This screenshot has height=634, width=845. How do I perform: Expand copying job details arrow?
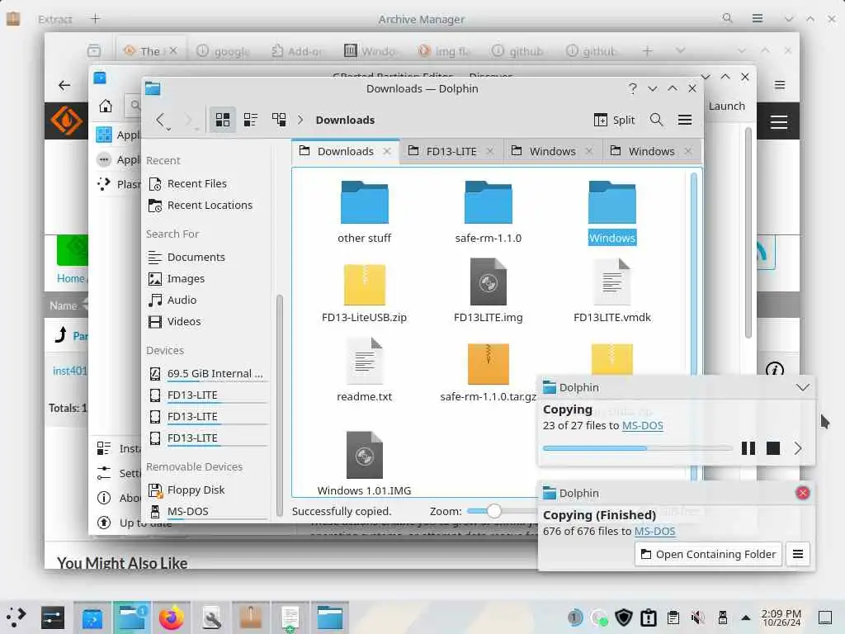click(x=798, y=448)
